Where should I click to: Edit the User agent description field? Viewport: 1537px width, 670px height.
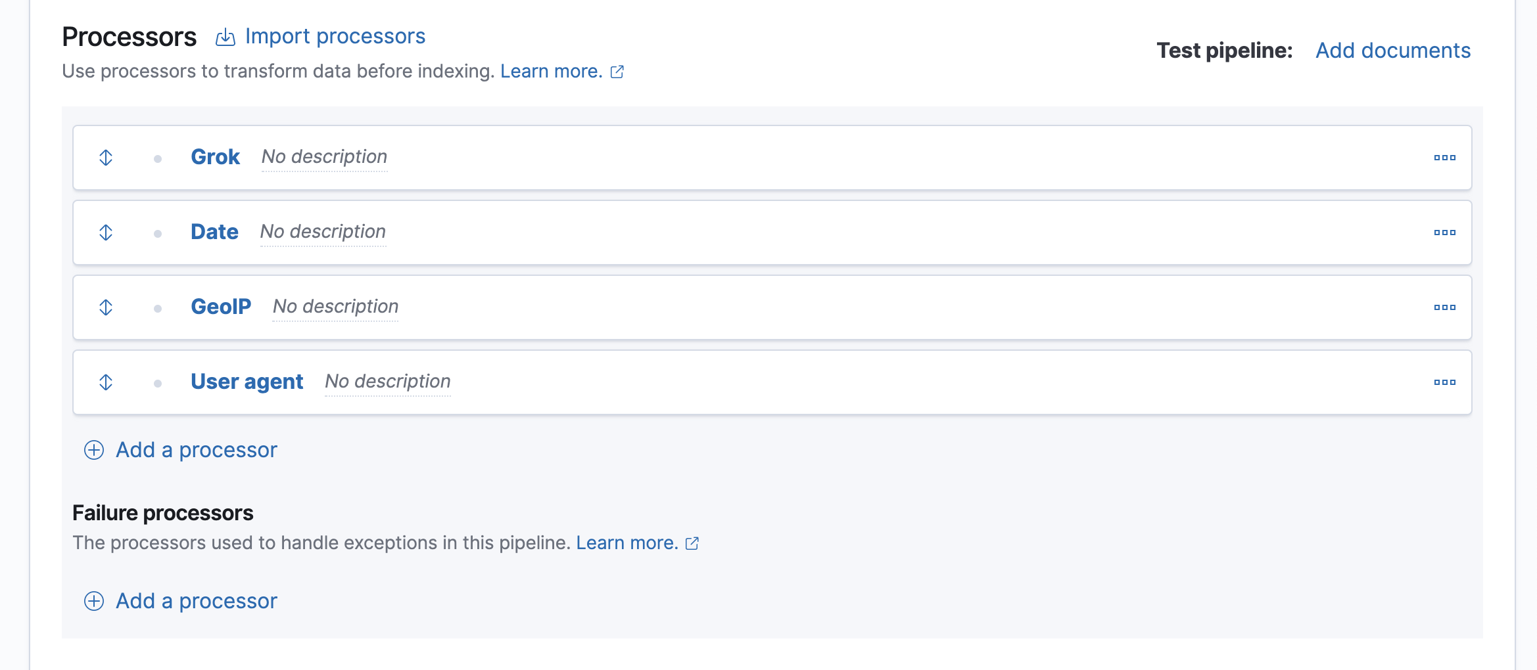coord(387,382)
